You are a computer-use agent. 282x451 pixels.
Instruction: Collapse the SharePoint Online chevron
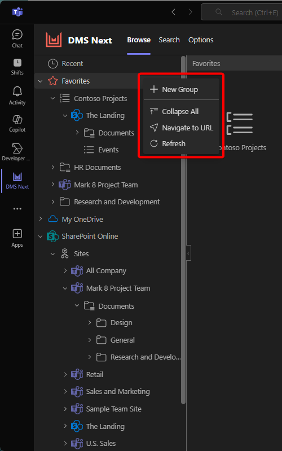pyautogui.click(x=41, y=237)
